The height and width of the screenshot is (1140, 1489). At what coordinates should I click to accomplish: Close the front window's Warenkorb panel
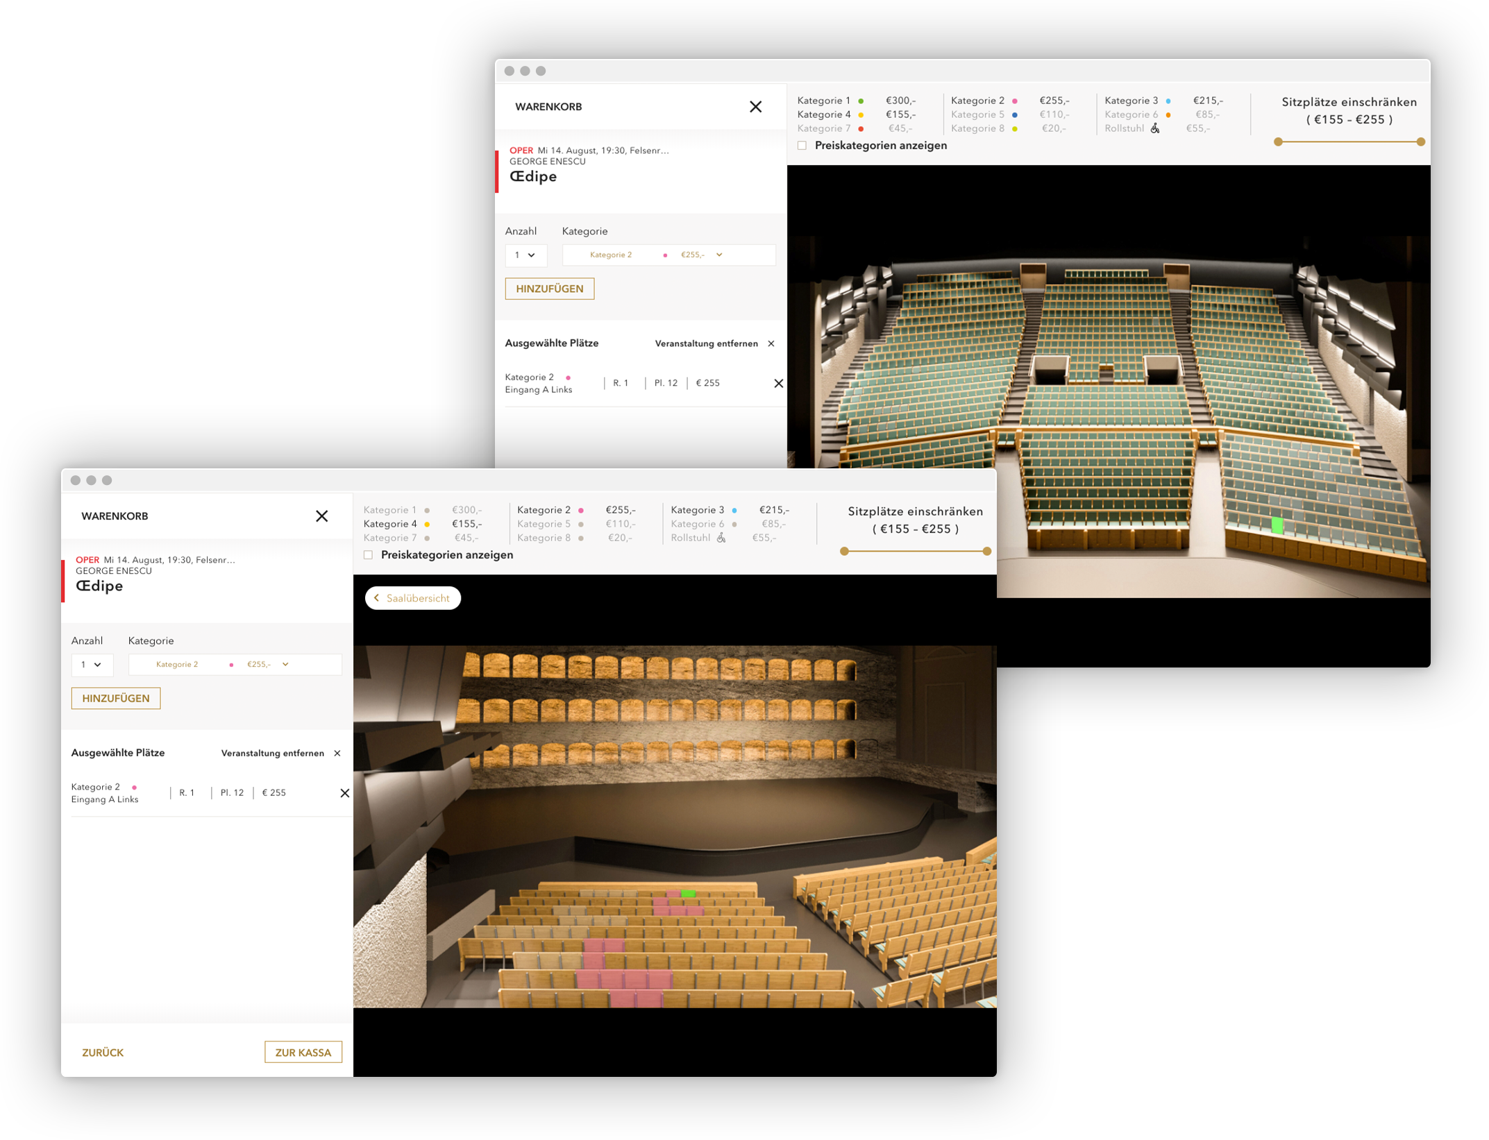[x=321, y=516]
